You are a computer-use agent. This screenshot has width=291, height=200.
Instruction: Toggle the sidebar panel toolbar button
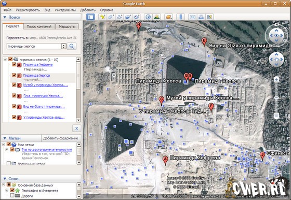click(90, 17)
